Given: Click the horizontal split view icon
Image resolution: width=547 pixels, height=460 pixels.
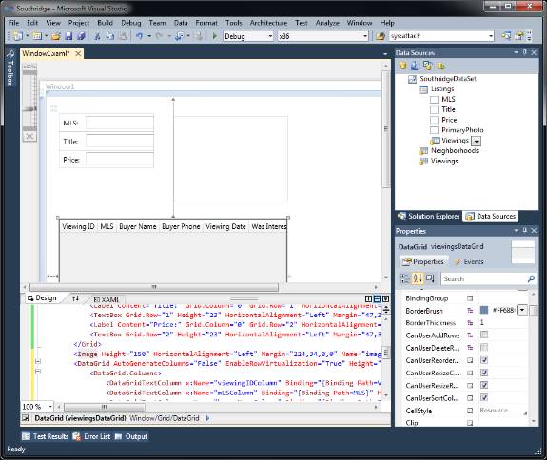Looking at the screenshot, I should coord(377,298).
